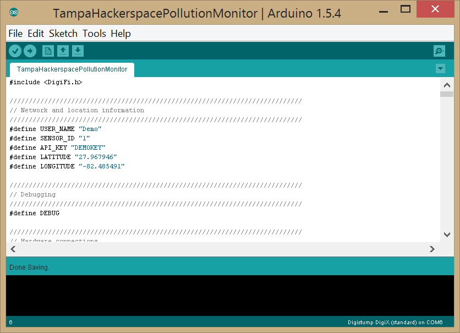Click the editor scroll up arrow
The height and width of the screenshot is (333, 460).
coord(447,85)
